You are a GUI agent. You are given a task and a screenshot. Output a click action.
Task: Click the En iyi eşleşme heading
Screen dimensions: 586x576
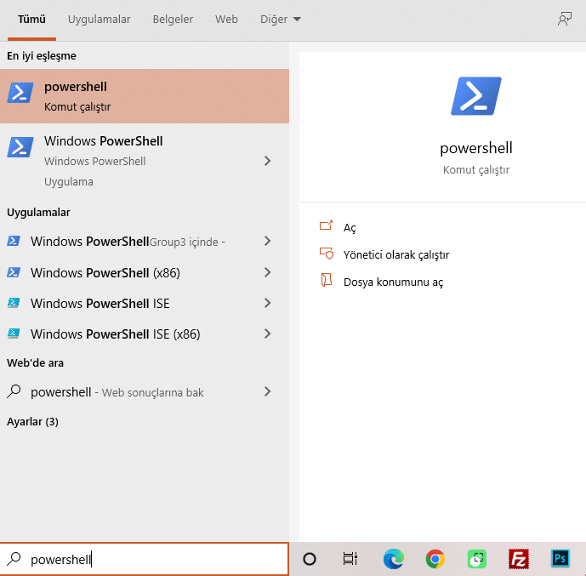(x=42, y=56)
